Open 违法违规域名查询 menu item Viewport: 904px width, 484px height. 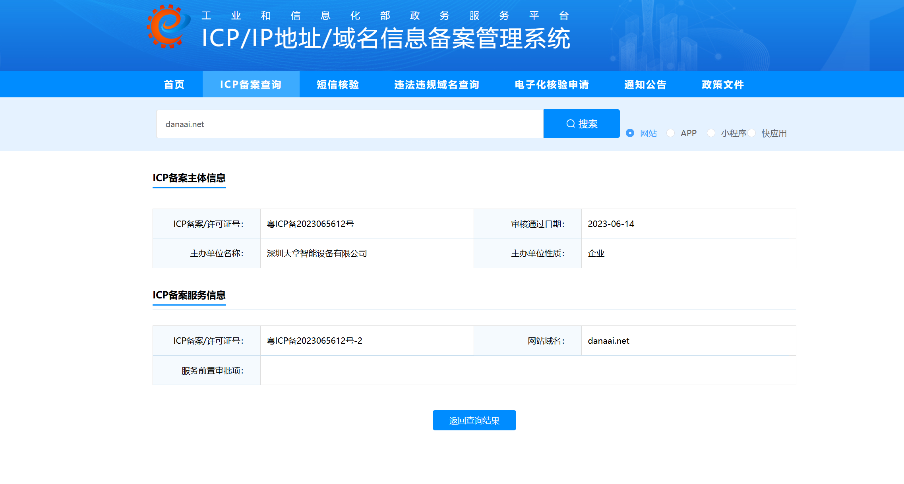pyautogui.click(x=437, y=85)
